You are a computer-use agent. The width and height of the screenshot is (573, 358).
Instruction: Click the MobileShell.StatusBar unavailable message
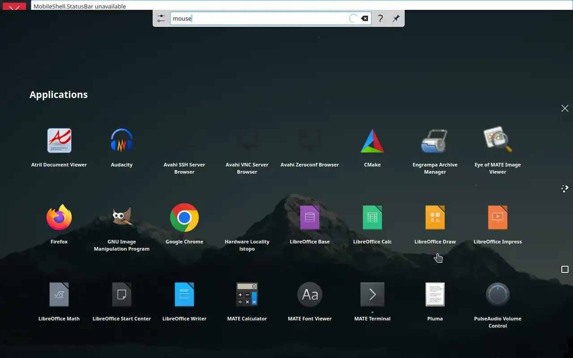[x=80, y=6]
